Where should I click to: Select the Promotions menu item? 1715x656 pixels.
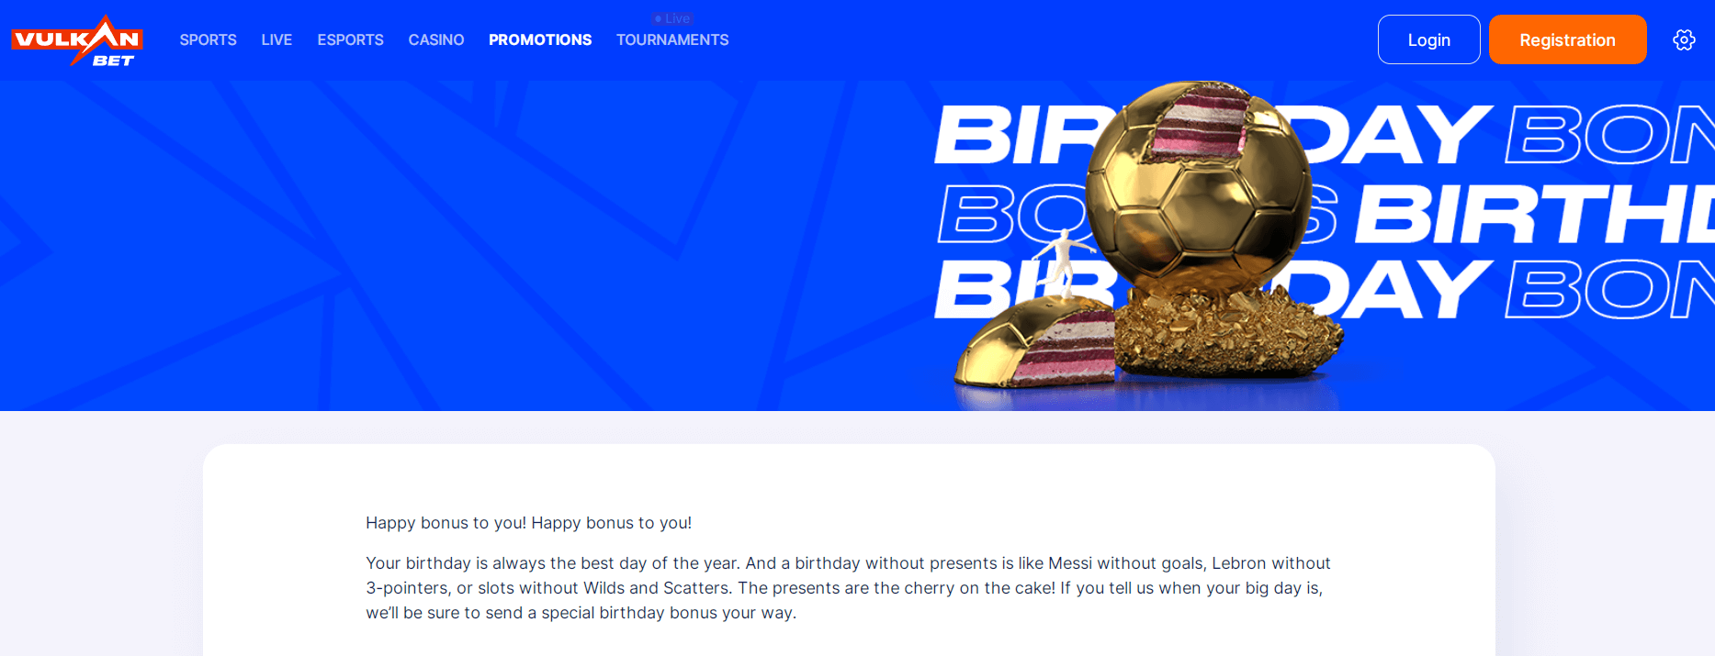click(x=540, y=40)
